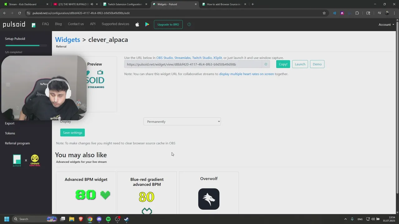The height and width of the screenshot is (224, 399).
Task: Open the Overwolf wolf logo thumbnail
Action: (209, 199)
